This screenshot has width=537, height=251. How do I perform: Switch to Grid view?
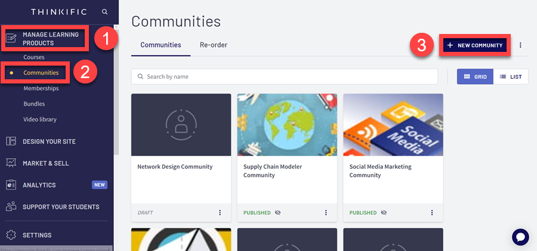pos(475,77)
